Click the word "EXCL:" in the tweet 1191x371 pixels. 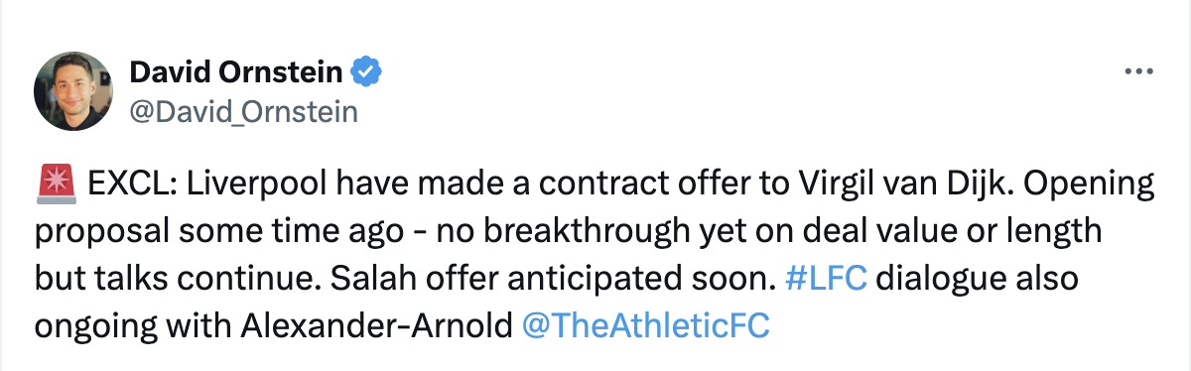[132, 185]
